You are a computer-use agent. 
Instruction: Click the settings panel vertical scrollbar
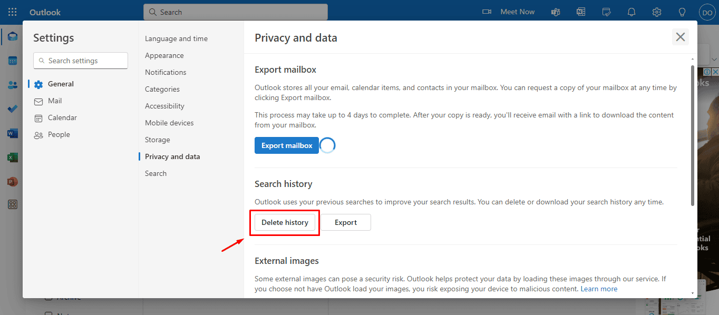pos(692,135)
